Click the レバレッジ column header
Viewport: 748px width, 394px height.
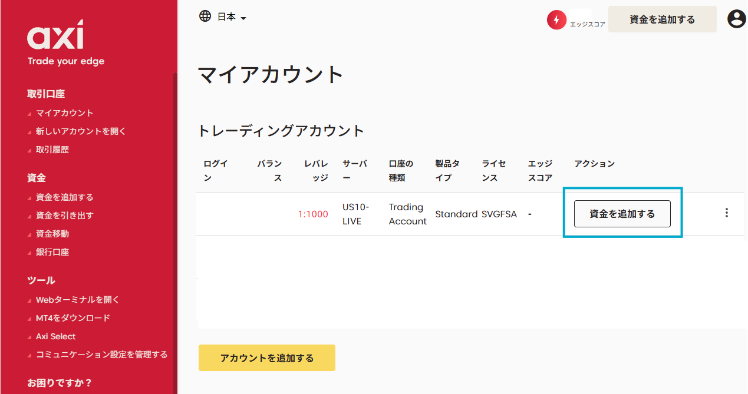click(x=316, y=171)
